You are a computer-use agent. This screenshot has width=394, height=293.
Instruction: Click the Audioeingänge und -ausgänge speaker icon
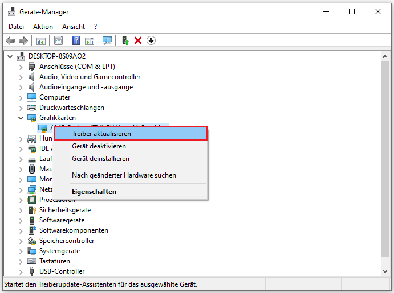(32, 87)
